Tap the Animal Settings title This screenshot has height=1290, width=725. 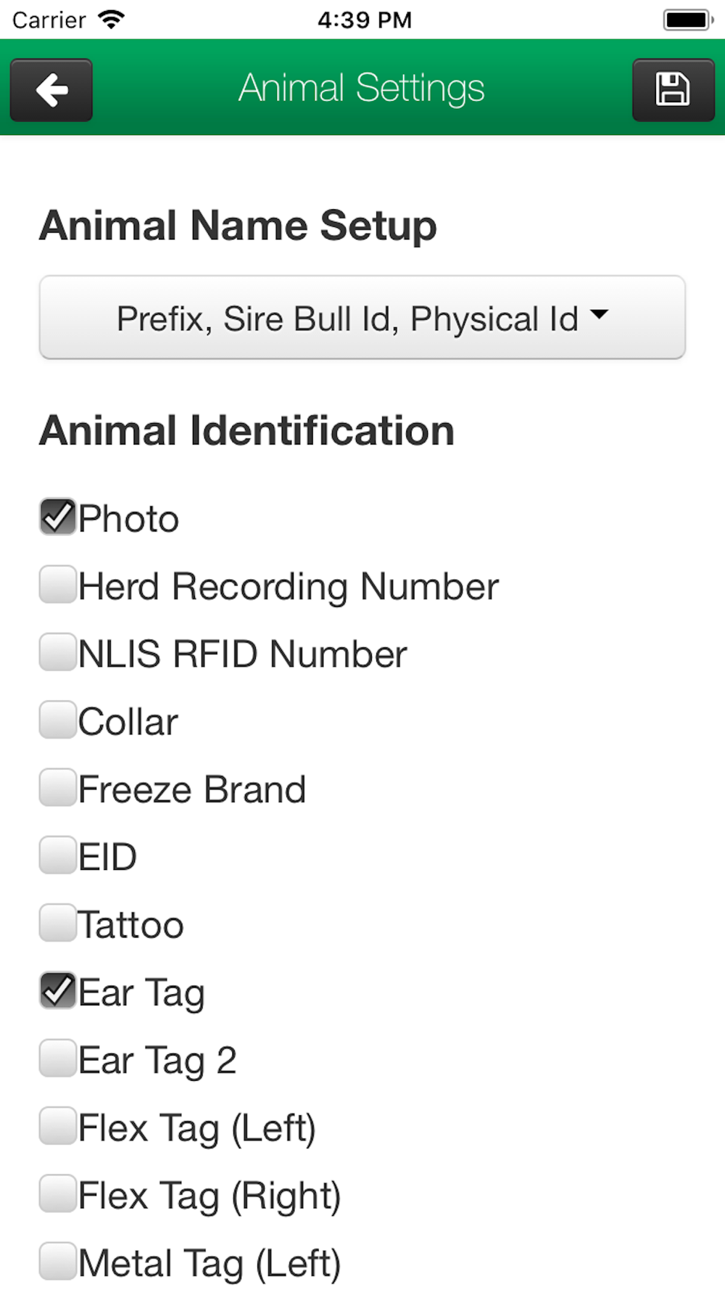361,89
